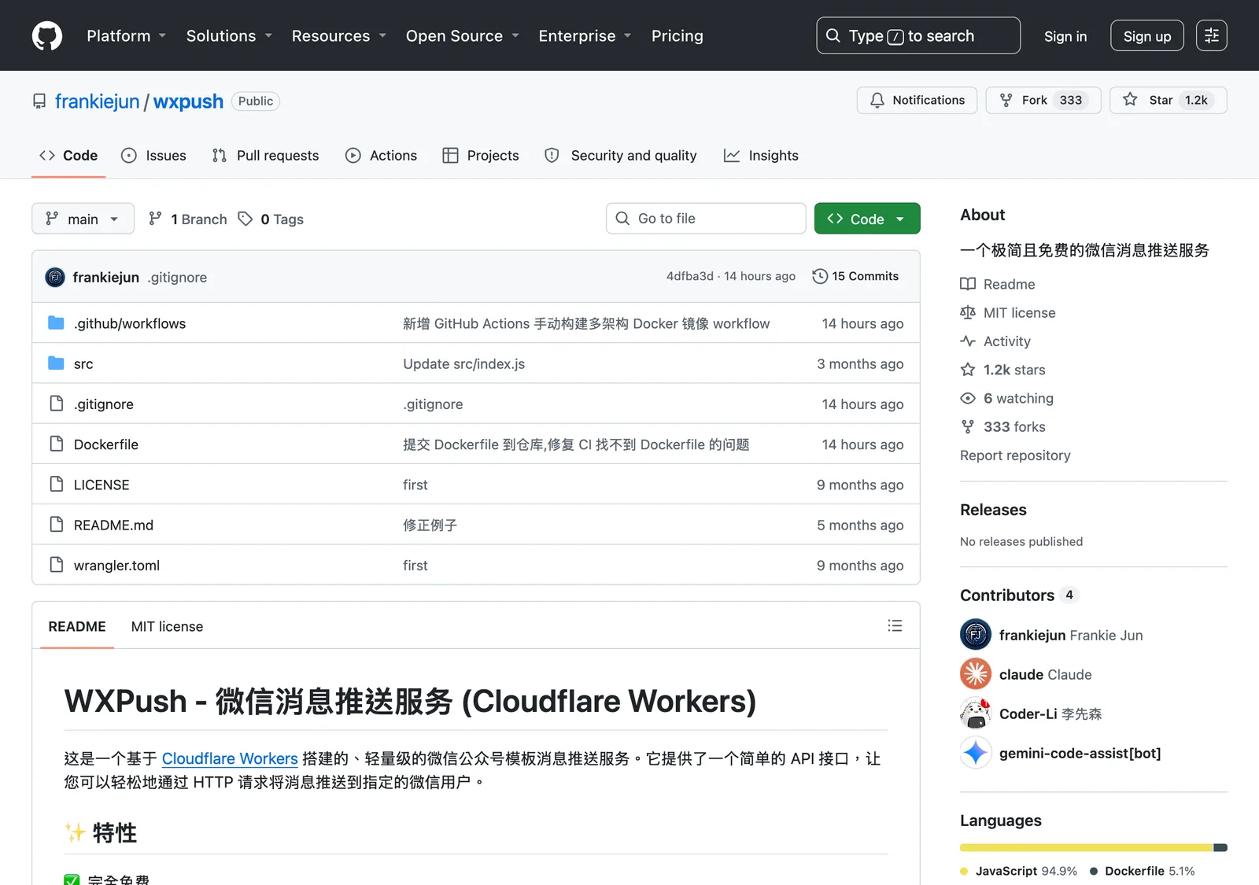Image resolution: width=1259 pixels, height=885 pixels.
Task: Click the forks icon beside 333 forks
Action: click(x=968, y=426)
